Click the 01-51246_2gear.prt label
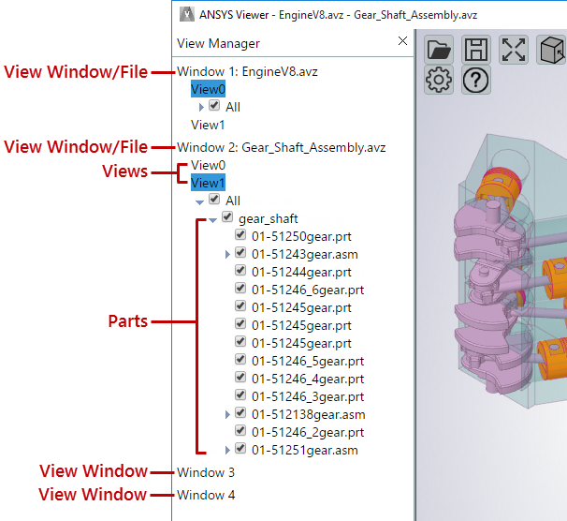Viewport: 567px width, 521px height. tap(308, 432)
